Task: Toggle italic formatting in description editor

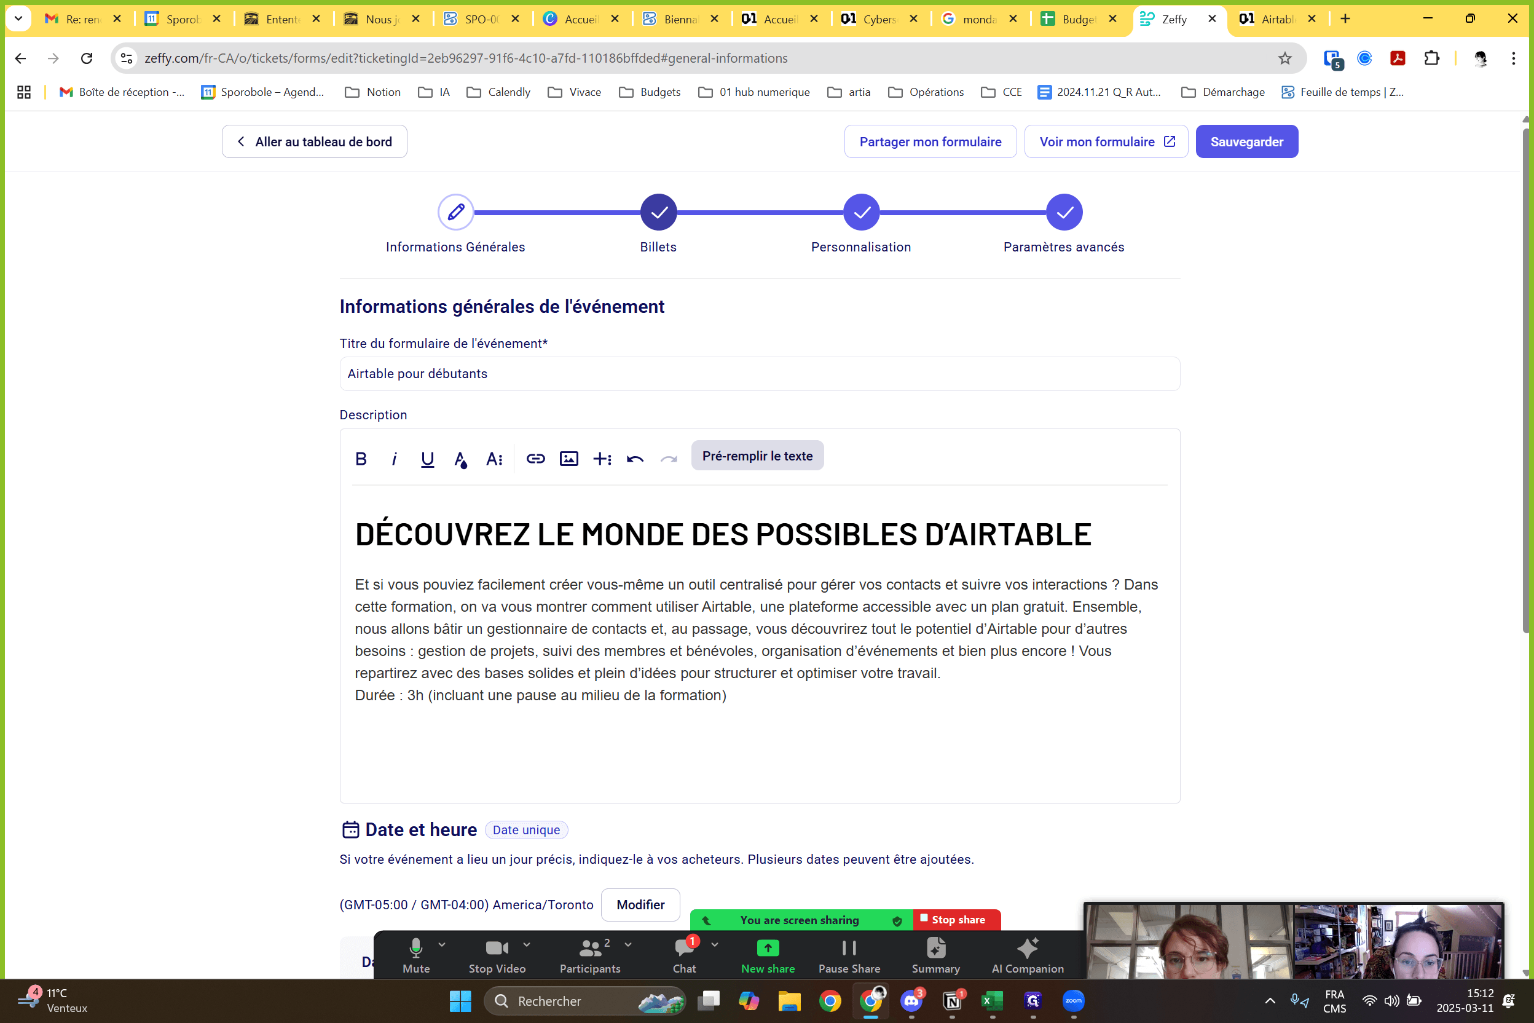Action: [x=394, y=459]
